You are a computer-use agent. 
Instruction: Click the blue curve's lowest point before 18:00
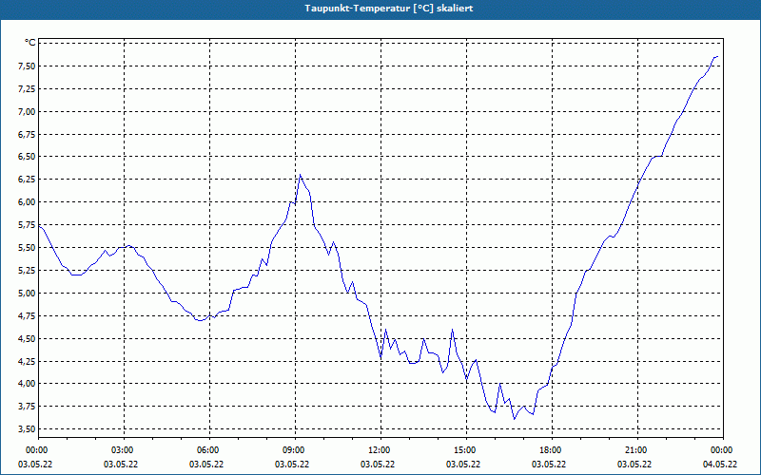coord(515,419)
